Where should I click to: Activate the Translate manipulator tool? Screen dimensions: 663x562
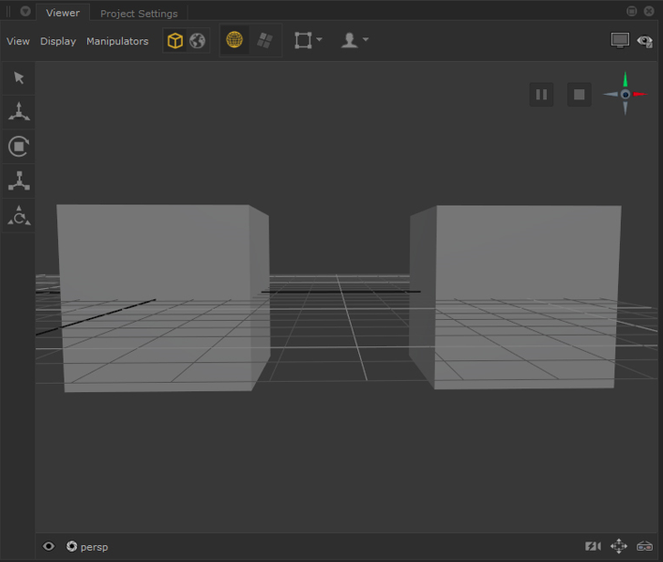tap(19, 112)
